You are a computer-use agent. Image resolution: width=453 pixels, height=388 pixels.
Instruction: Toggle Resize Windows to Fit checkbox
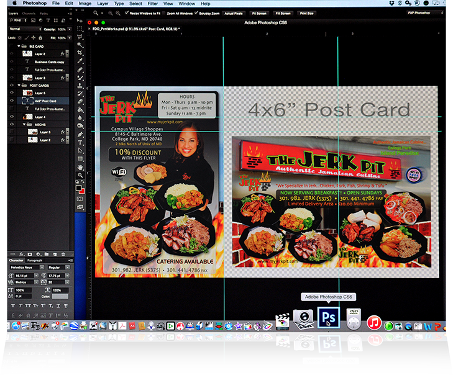click(x=127, y=13)
